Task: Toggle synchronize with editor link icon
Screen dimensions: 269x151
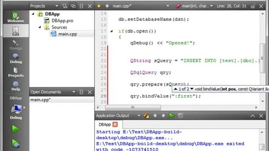Action: pos(73,6)
